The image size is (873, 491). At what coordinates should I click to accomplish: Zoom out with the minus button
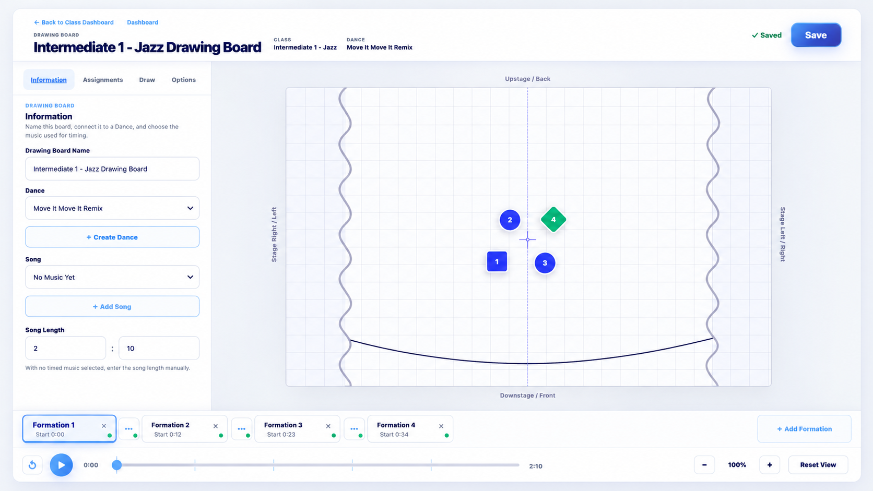pos(704,465)
